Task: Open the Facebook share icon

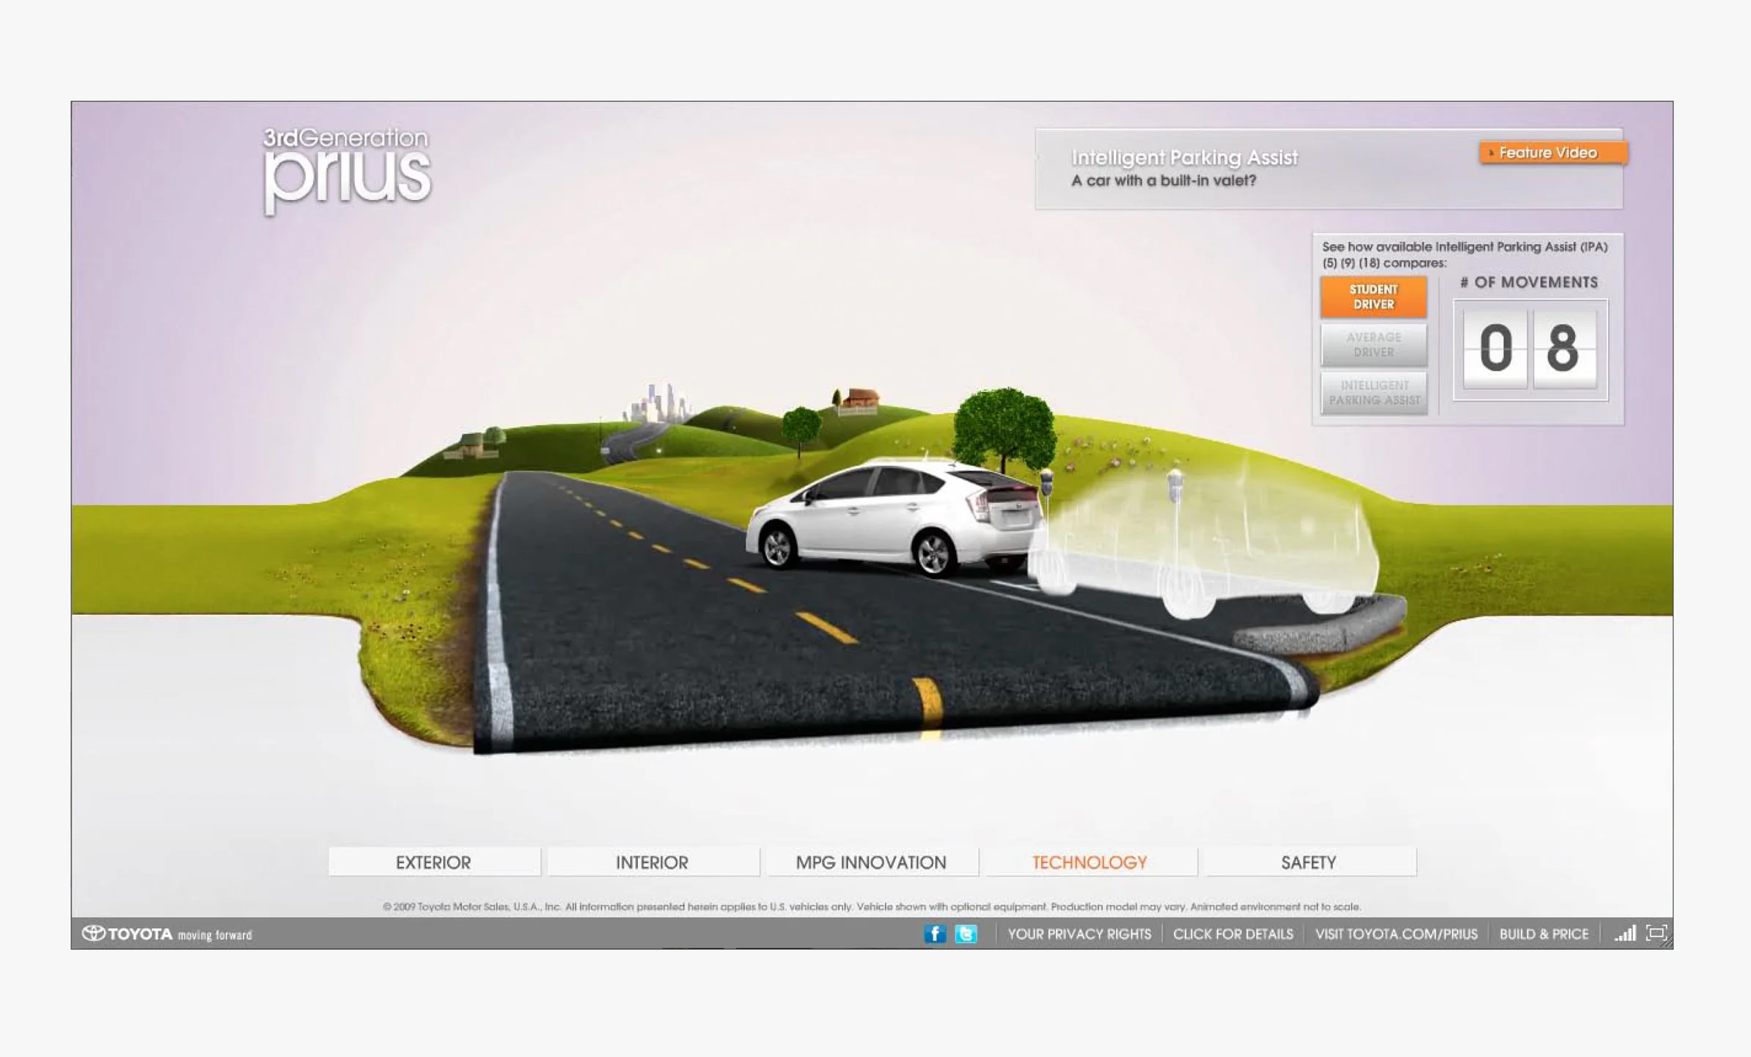Action: [934, 934]
